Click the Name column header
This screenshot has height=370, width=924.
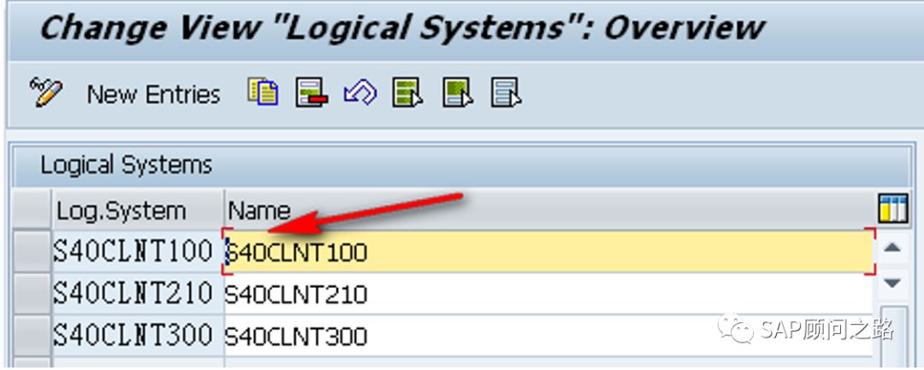(548, 210)
